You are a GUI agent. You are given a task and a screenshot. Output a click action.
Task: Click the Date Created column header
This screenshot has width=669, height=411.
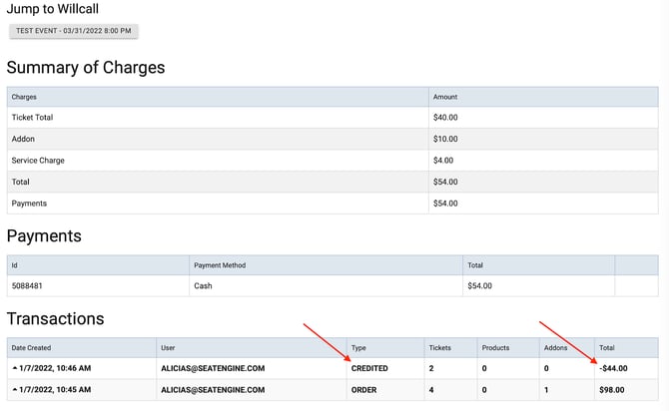31,348
